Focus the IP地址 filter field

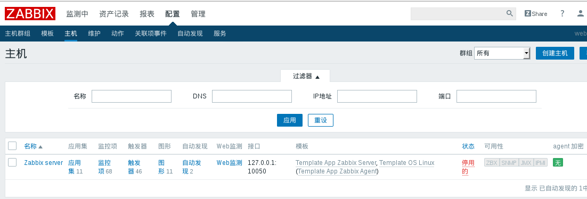(x=377, y=96)
